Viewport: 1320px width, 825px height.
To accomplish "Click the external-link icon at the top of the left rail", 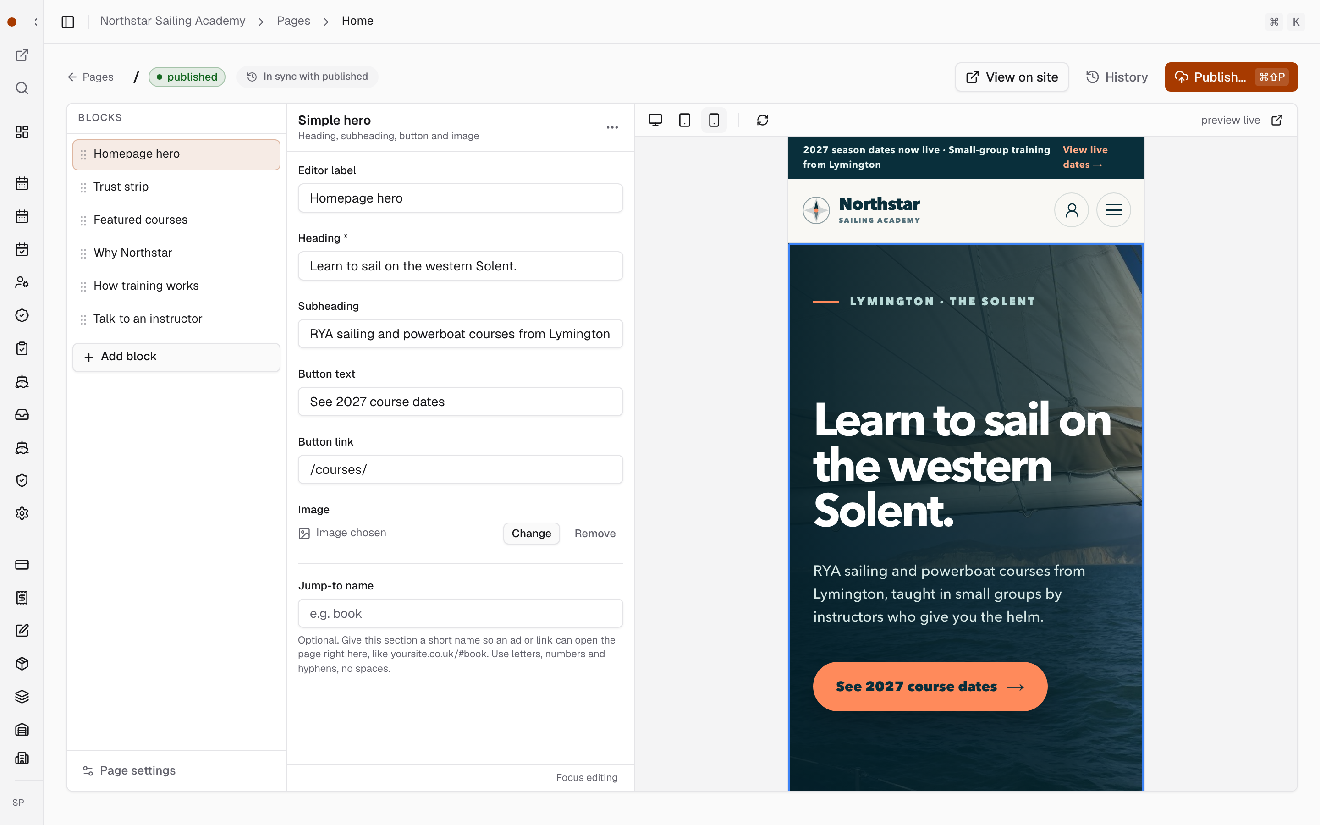I will pos(22,55).
